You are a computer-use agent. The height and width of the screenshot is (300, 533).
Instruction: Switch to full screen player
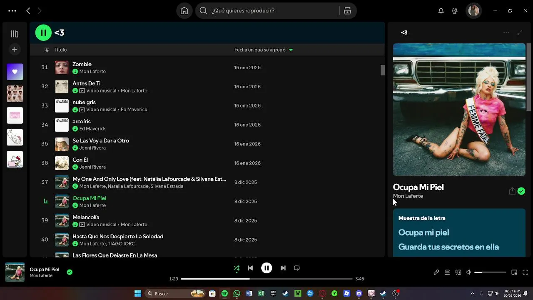click(526, 272)
